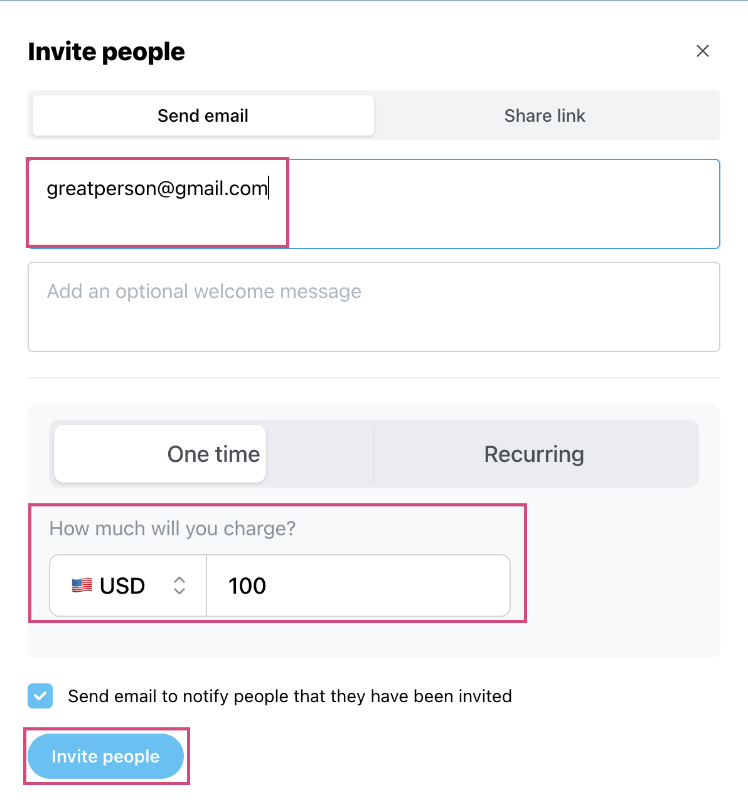Viewport: 748px width, 807px height.
Task: Uncheck the send email notification checkbox
Action: click(x=40, y=696)
